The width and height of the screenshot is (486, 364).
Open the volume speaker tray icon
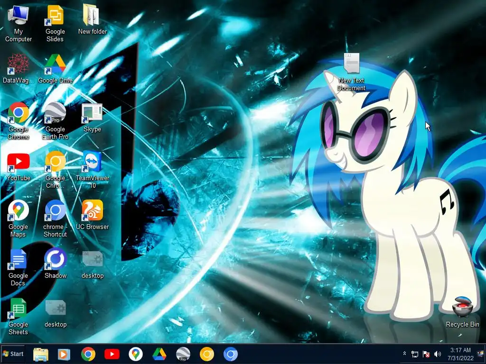(437, 354)
